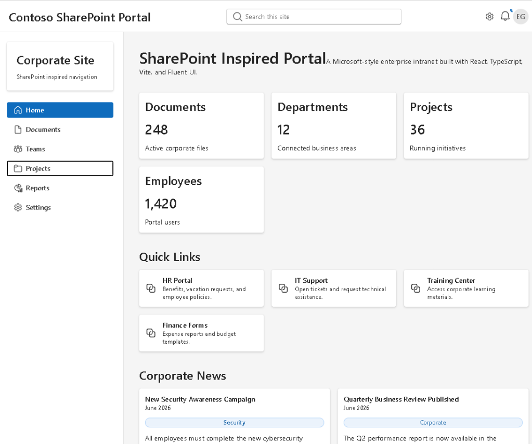
Task: Click the Corporate news tag
Action: click(433, 422)
